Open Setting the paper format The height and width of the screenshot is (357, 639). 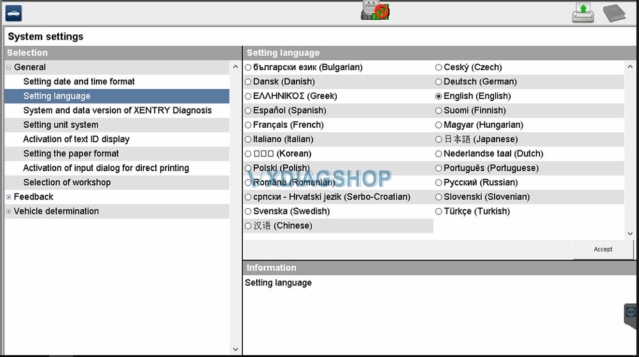tap(71, 153)
